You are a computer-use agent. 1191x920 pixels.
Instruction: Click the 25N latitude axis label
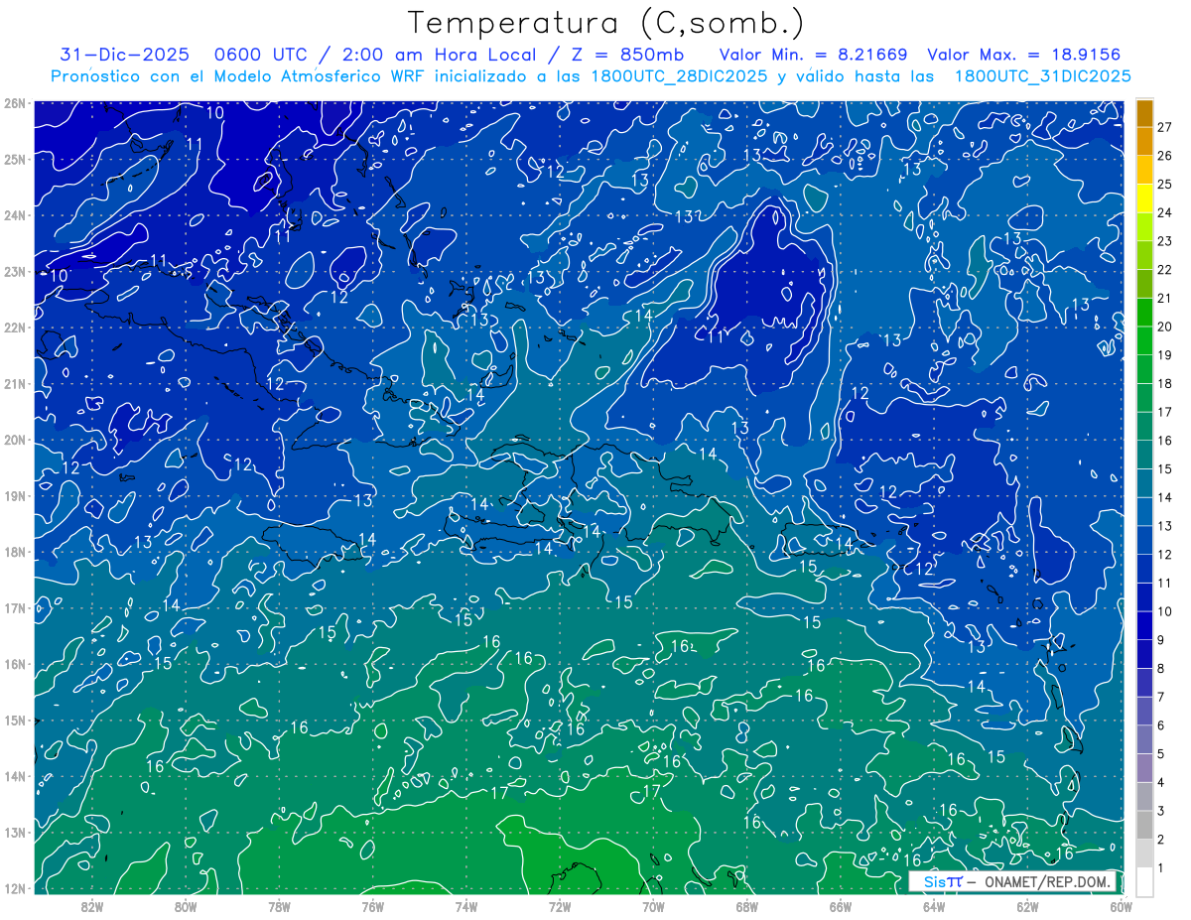pos(14,159)
